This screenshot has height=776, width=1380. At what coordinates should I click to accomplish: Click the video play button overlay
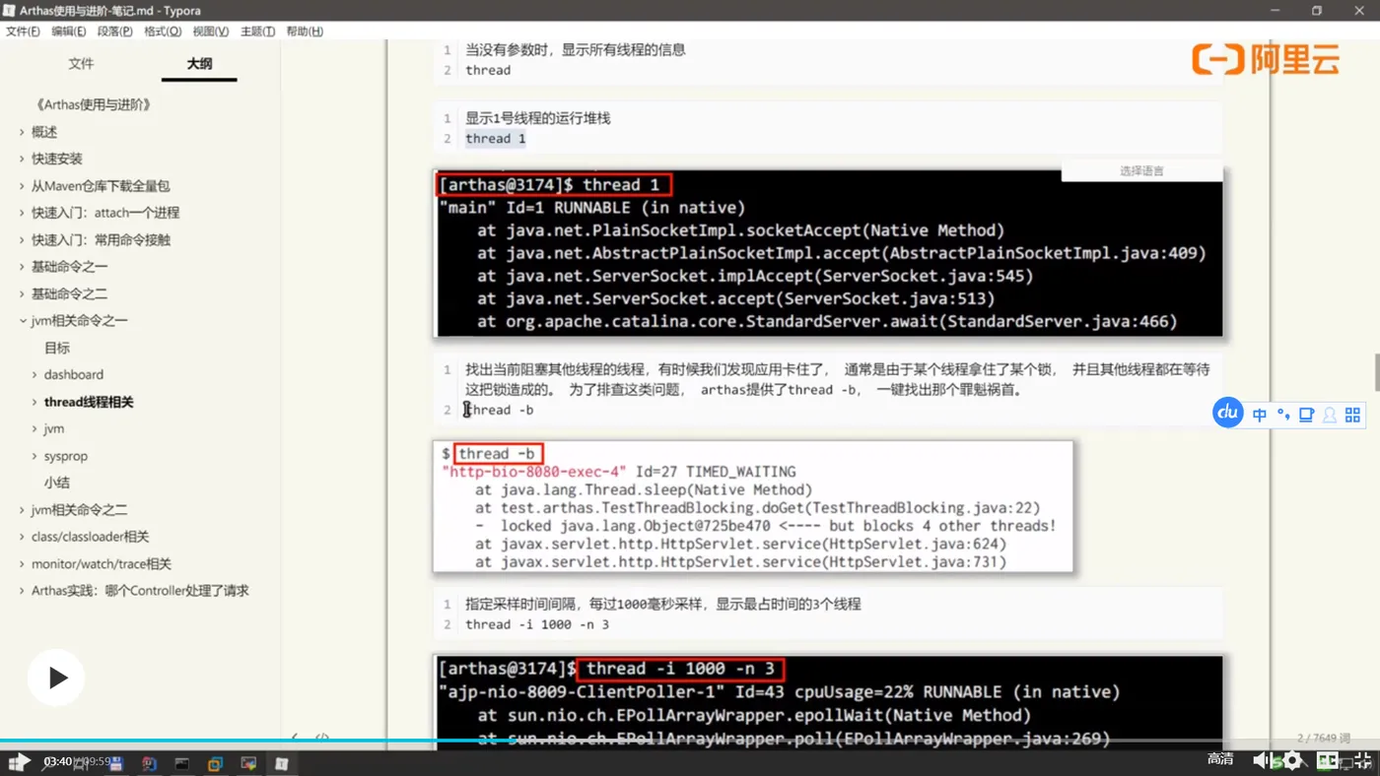click(56, 677)
